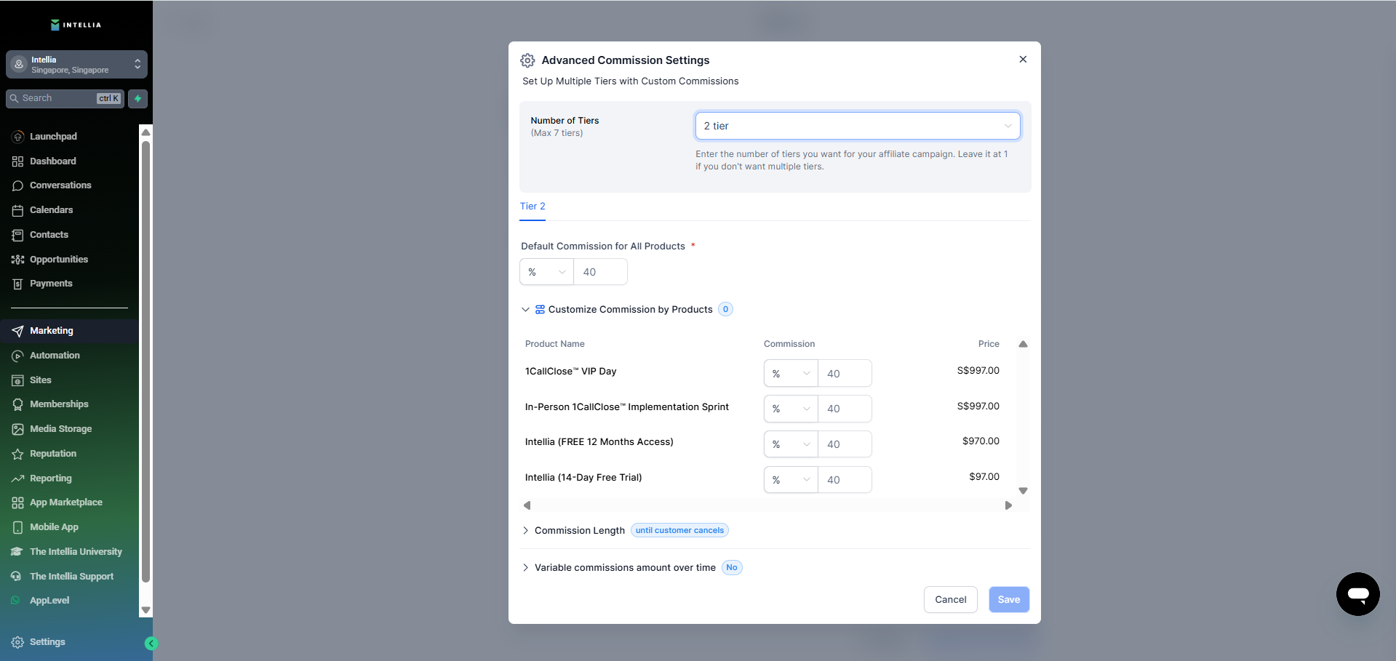Viewport: 1396px width, 661px height.
Task: Open Conversations via its chat icon
Action: (17, 186)
